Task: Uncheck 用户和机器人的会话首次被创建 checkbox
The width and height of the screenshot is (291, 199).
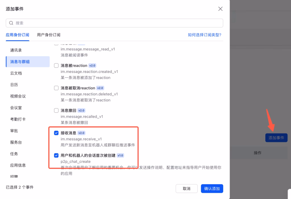Action: coord(56,155)
